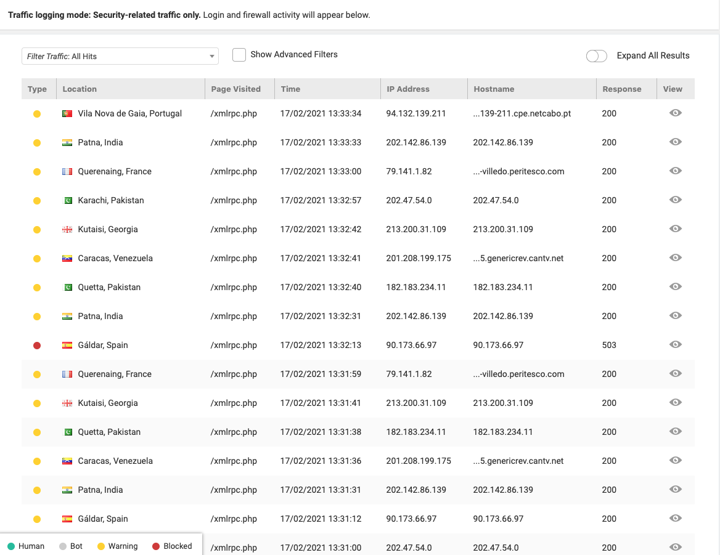This screenshot has width=720, height=555.
Task: Click the India flag on the 13:33:33 row
Action: pos(67,142)
